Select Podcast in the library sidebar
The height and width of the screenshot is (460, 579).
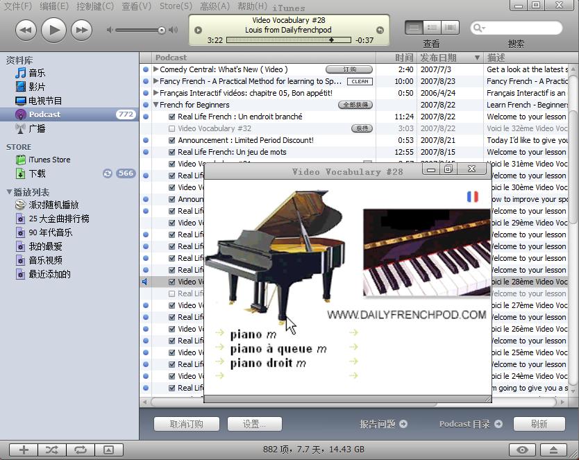tap(69, 114)
